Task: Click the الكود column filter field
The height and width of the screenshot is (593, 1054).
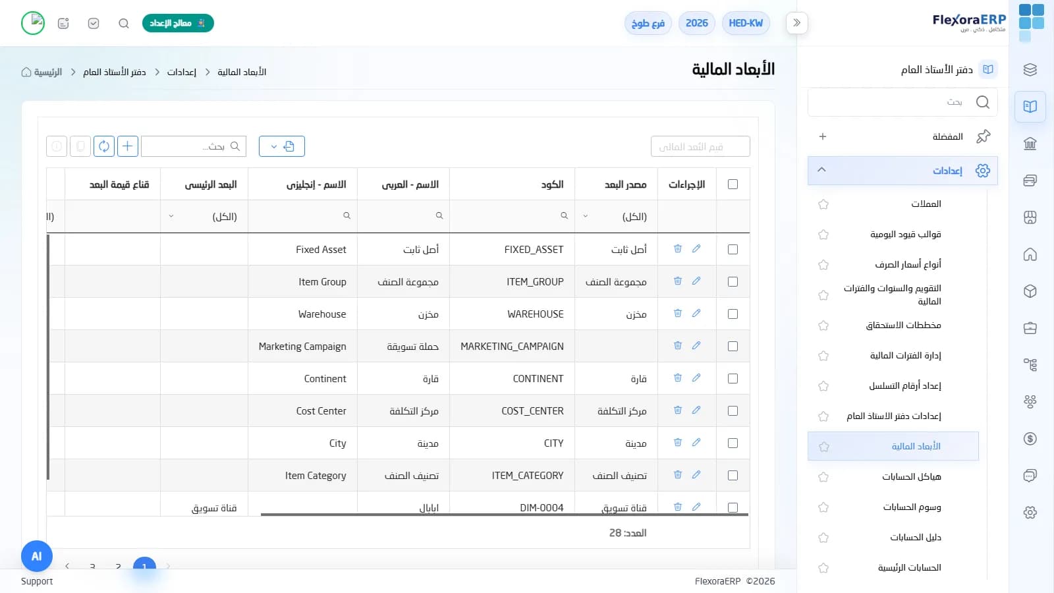Action: 512,216
